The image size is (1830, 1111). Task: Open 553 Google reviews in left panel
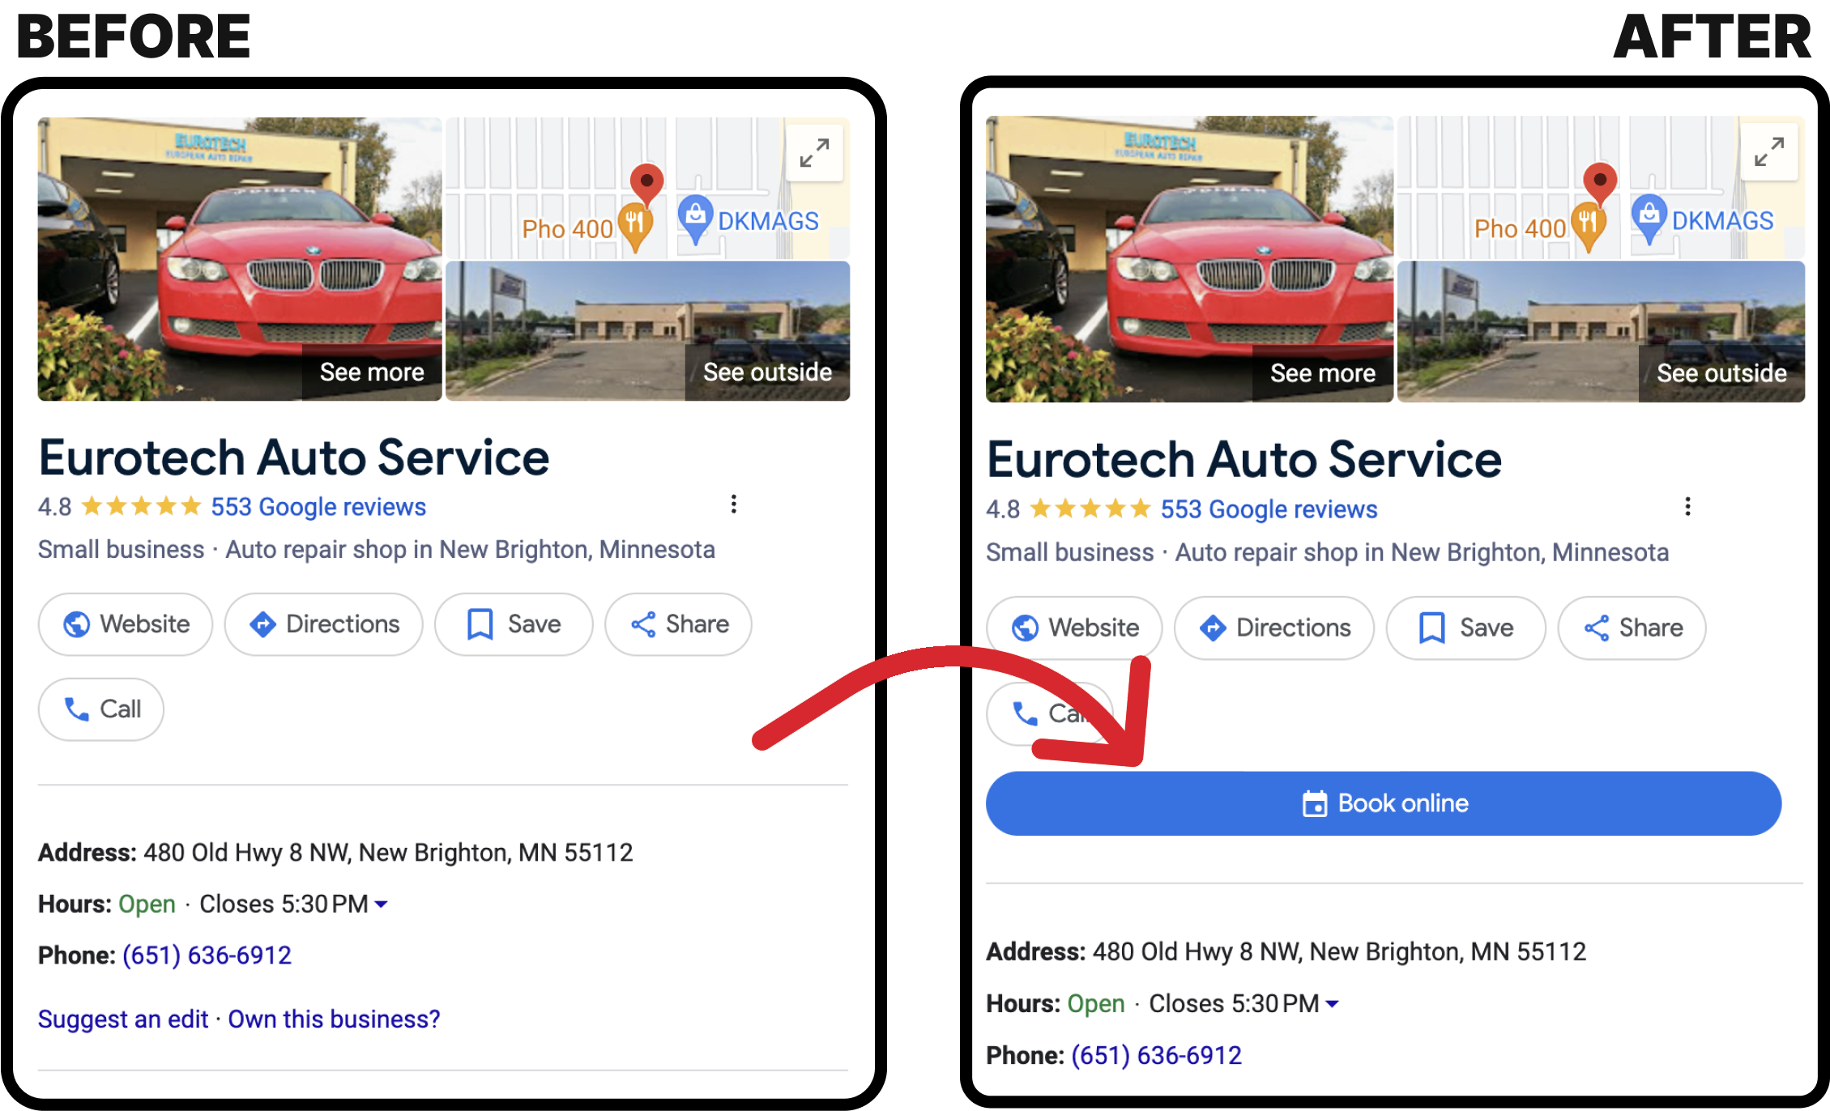tap(318, 507)
